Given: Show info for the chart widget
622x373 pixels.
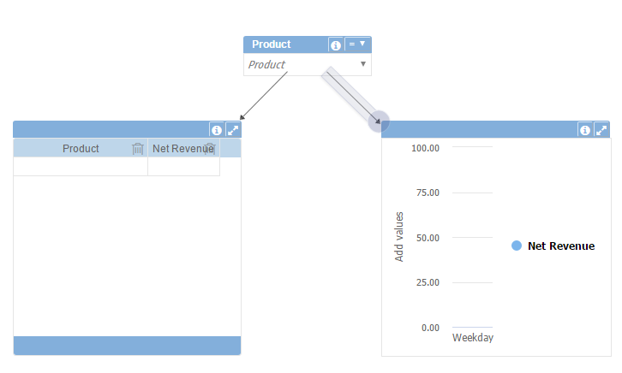Looking at the screenshot, I should point(585,130).
